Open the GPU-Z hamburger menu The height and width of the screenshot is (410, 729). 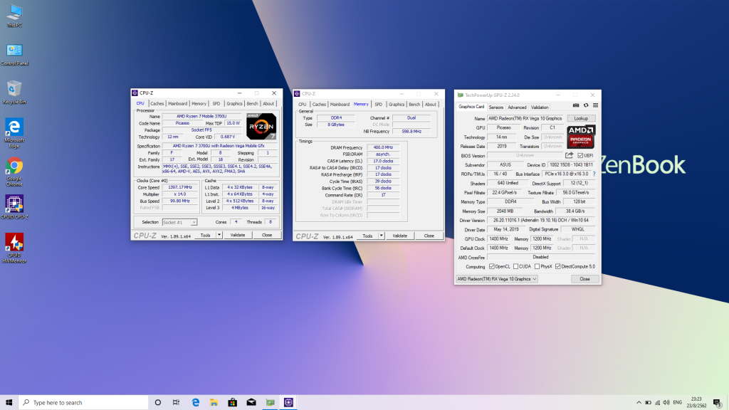(596, 105)
